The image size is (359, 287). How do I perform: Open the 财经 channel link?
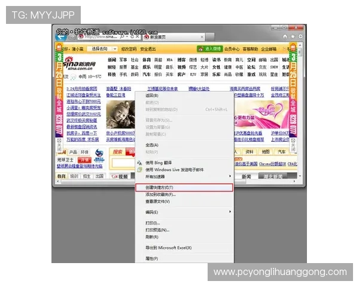(x=112, y=67)
